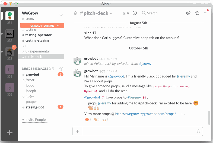
Task: Click the emoji picker smiley
Action: [x=199, y=131]
